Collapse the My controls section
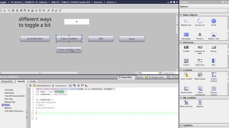229x128 pixels. pyautogui.click(x=181, y=98)
